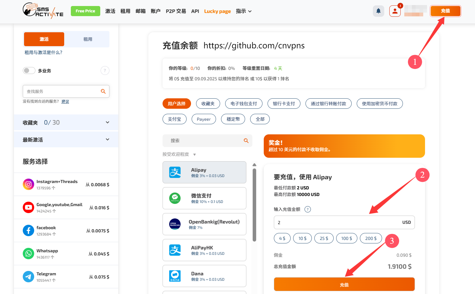Open the 账户 nav menu item

(x=156, y=11)
